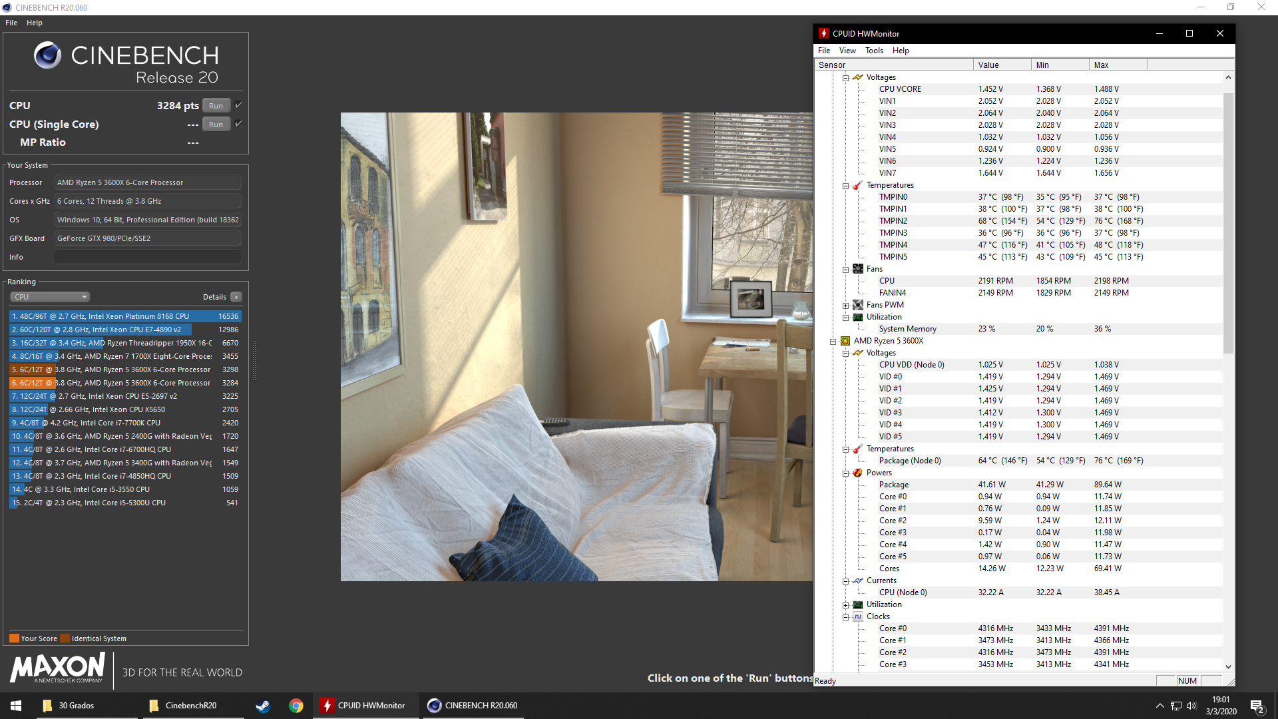Collapse the Clocks tree node

point(846,617)
